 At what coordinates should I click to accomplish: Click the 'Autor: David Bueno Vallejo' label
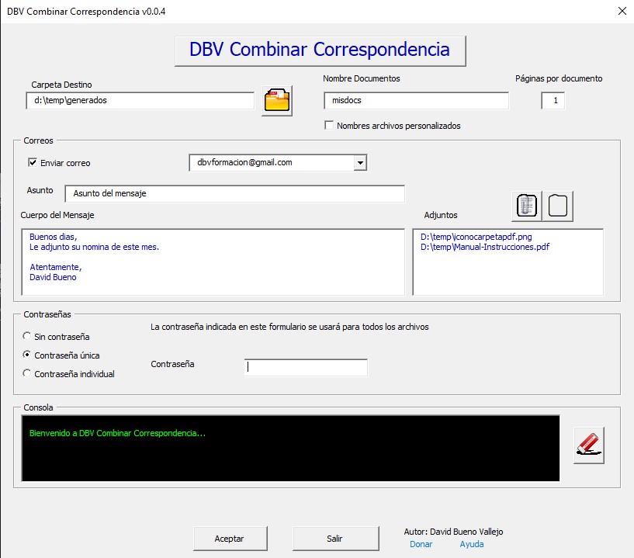click(453, 532)
